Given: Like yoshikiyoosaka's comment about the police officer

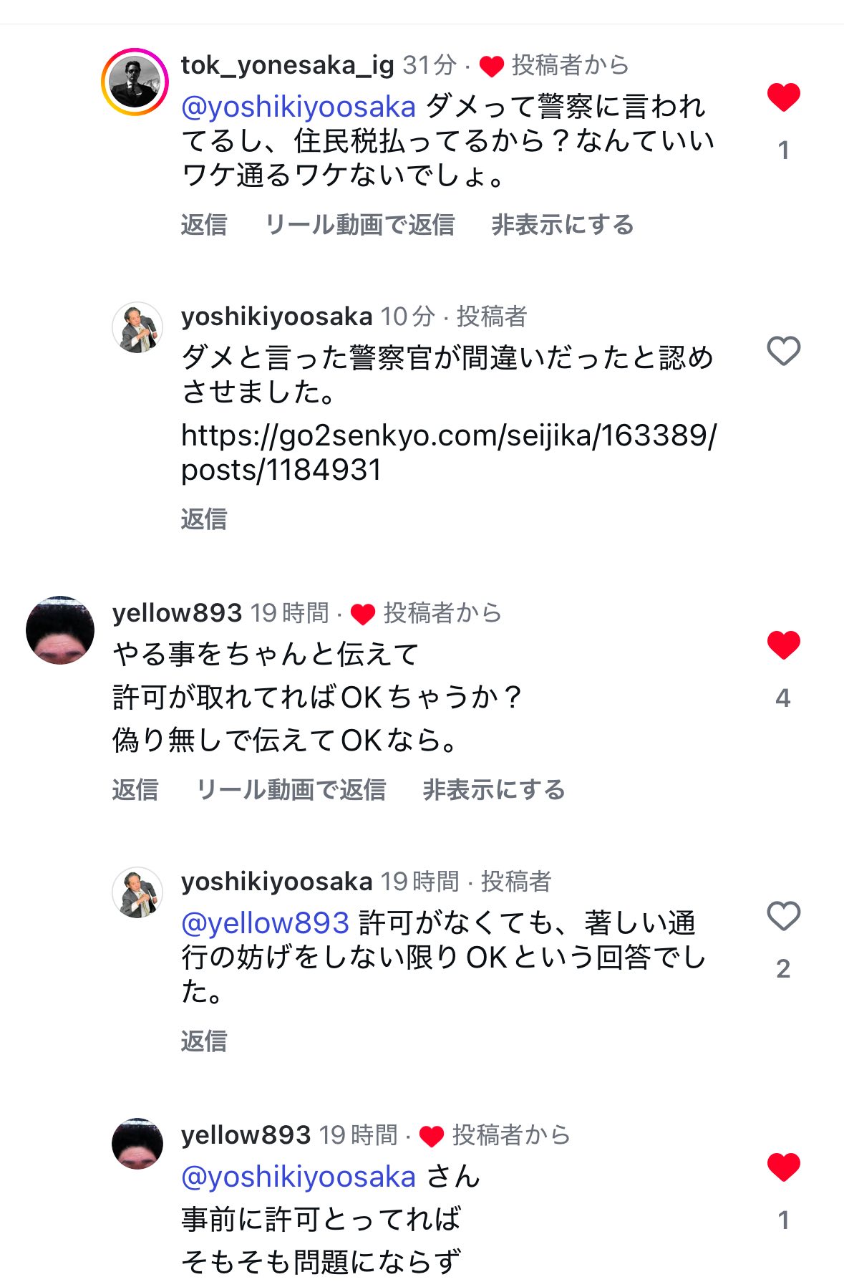Looking at the screenshot, I should [783, 351].
